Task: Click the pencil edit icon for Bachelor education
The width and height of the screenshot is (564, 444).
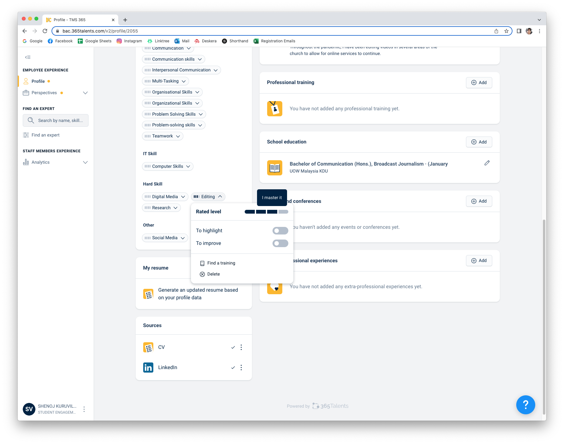Action: click(487, 163)
